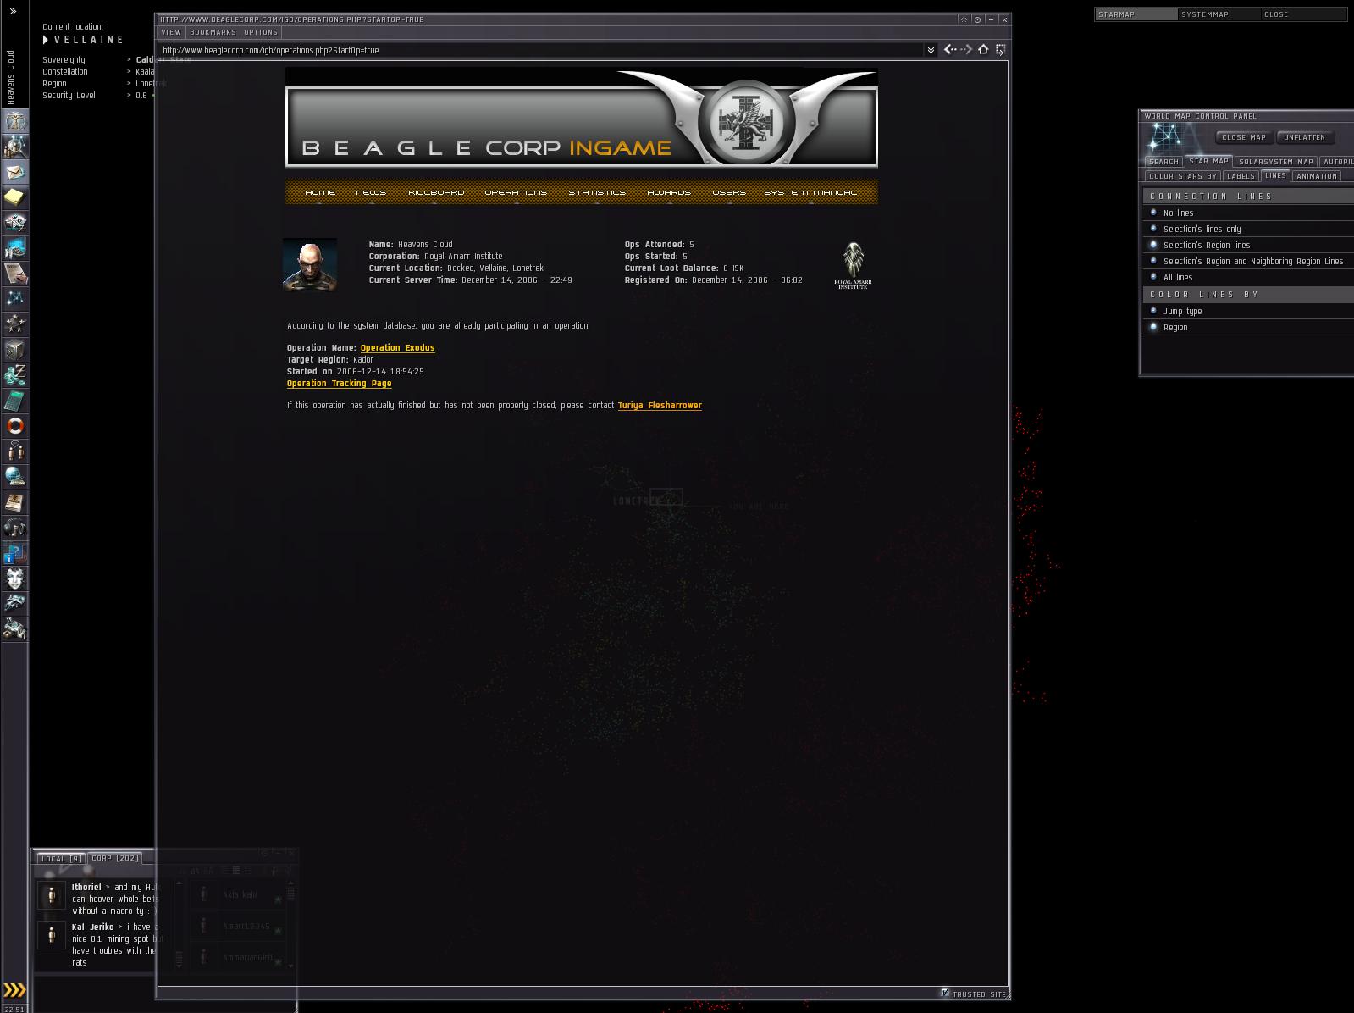Open the Animation tab
1354x1013 pixels.
1316,176
